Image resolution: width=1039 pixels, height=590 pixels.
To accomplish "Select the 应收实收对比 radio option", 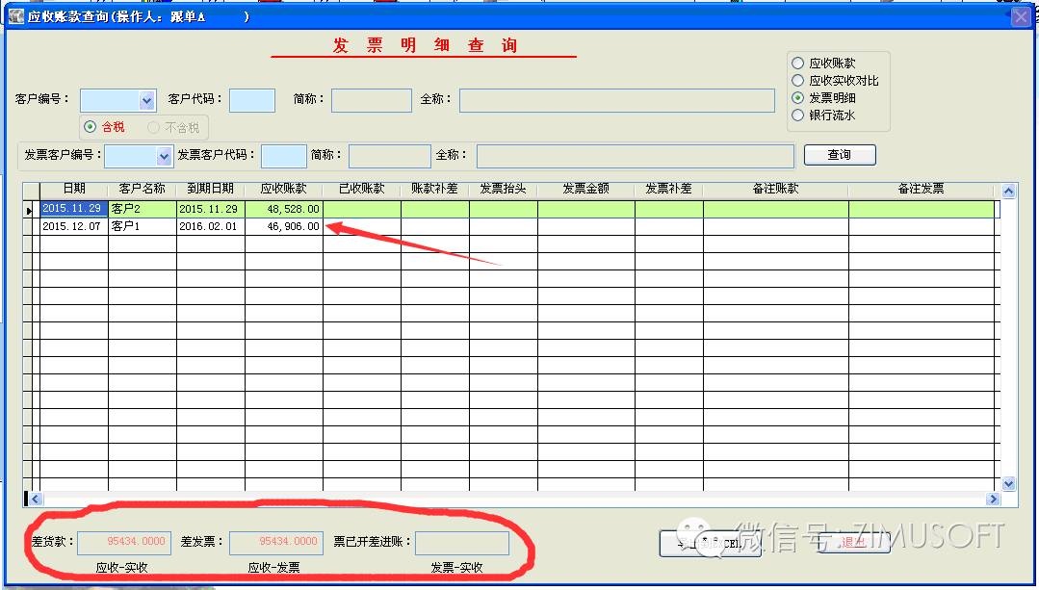I will coord(797,81).
